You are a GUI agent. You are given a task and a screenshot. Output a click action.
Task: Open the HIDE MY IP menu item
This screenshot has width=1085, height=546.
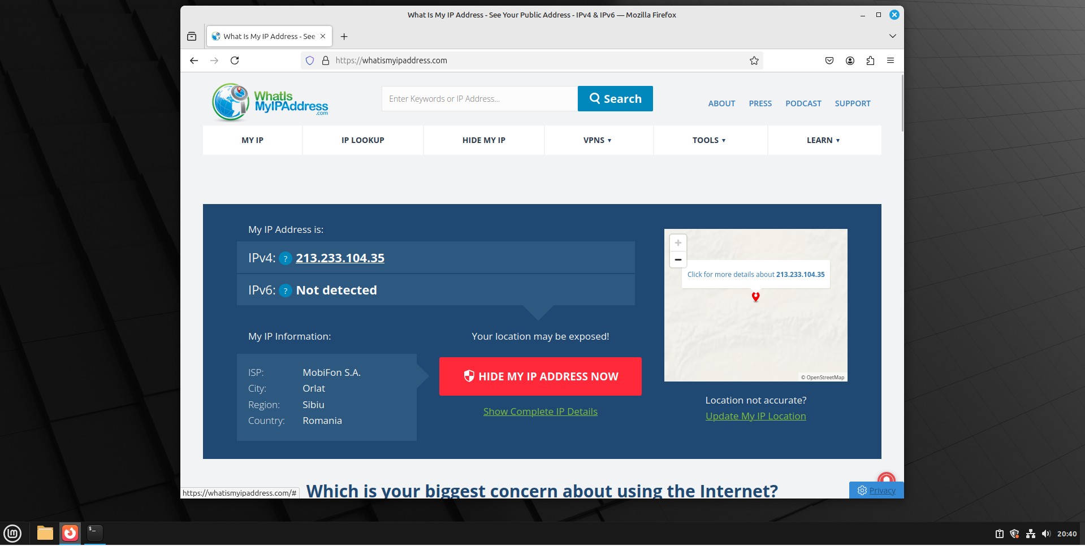[483, 140]
